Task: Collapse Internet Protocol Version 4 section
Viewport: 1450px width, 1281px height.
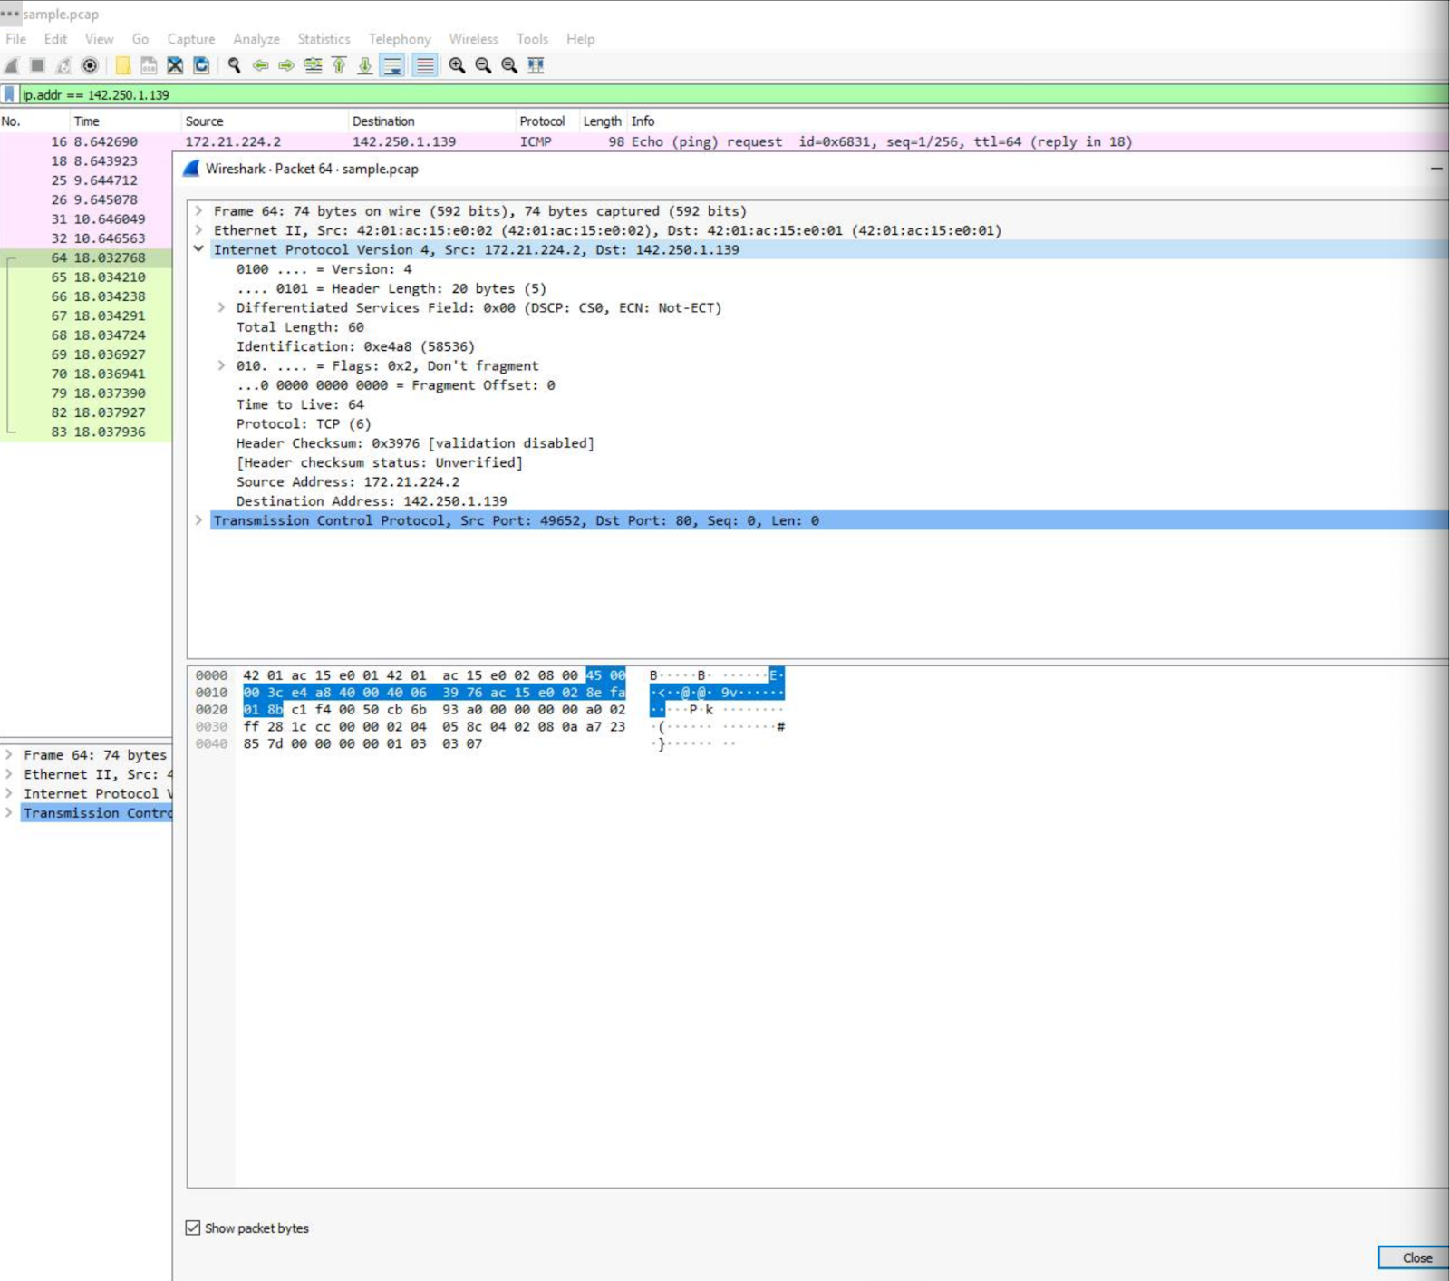Action: (198, 249)
